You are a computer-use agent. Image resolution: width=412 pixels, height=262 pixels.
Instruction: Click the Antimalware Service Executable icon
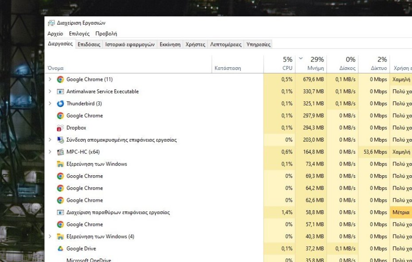click(60, 92)
